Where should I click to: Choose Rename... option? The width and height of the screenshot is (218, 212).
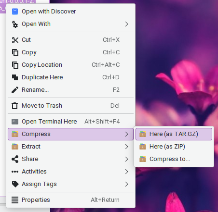coord(70,90)
